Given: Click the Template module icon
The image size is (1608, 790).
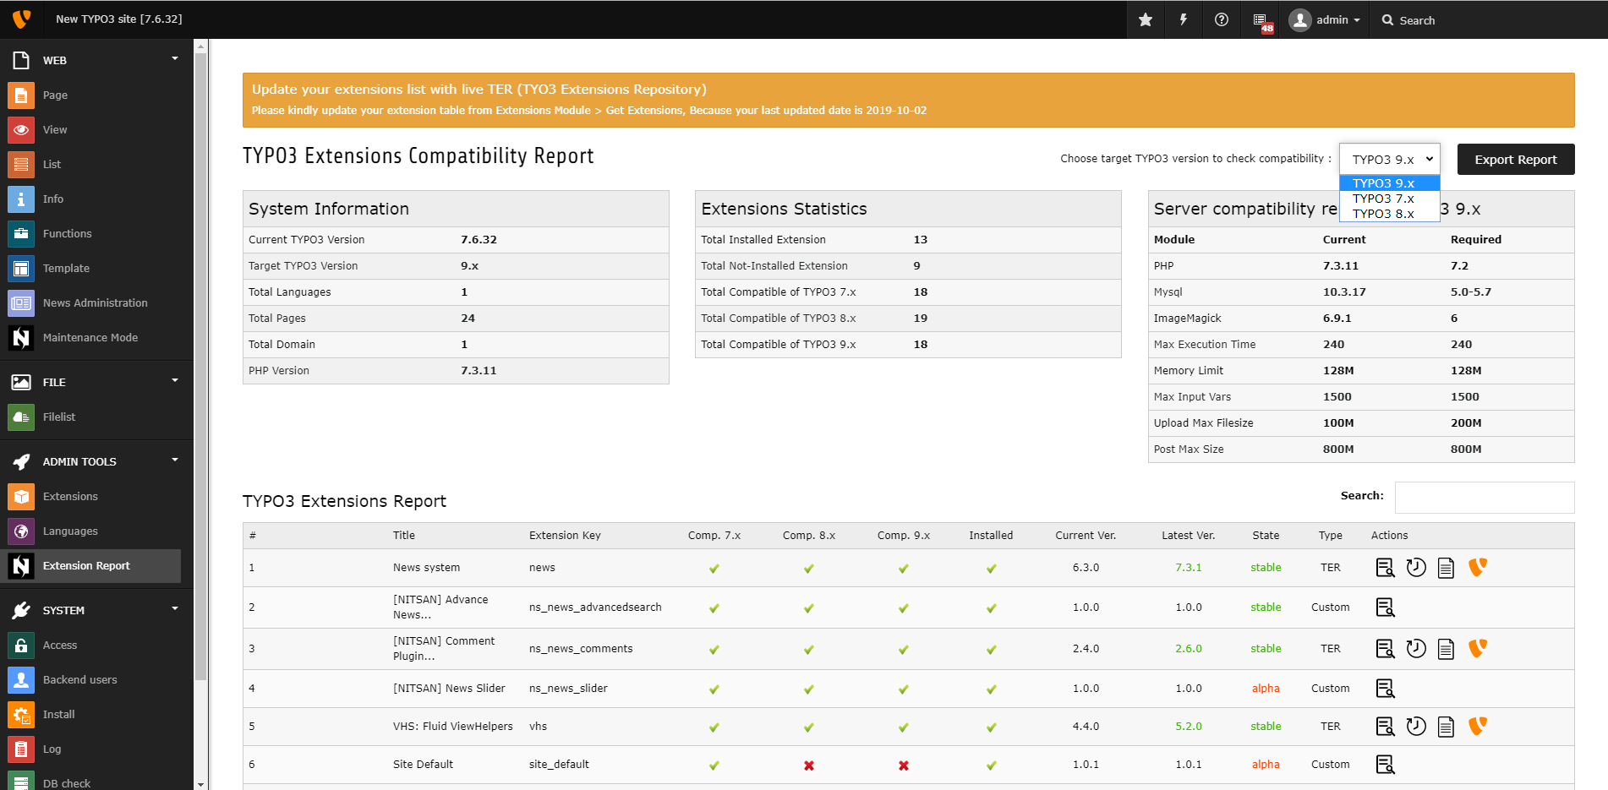Looking at the screenshot, I should [x=21, y=269].
